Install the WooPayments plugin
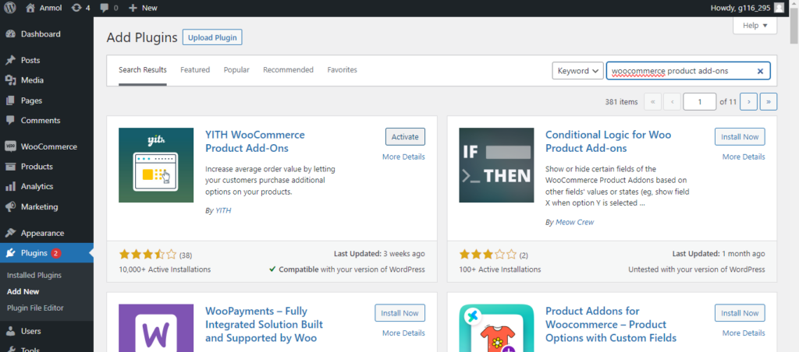Viewport: 799px width, 352px height. (x=400, y=313)
